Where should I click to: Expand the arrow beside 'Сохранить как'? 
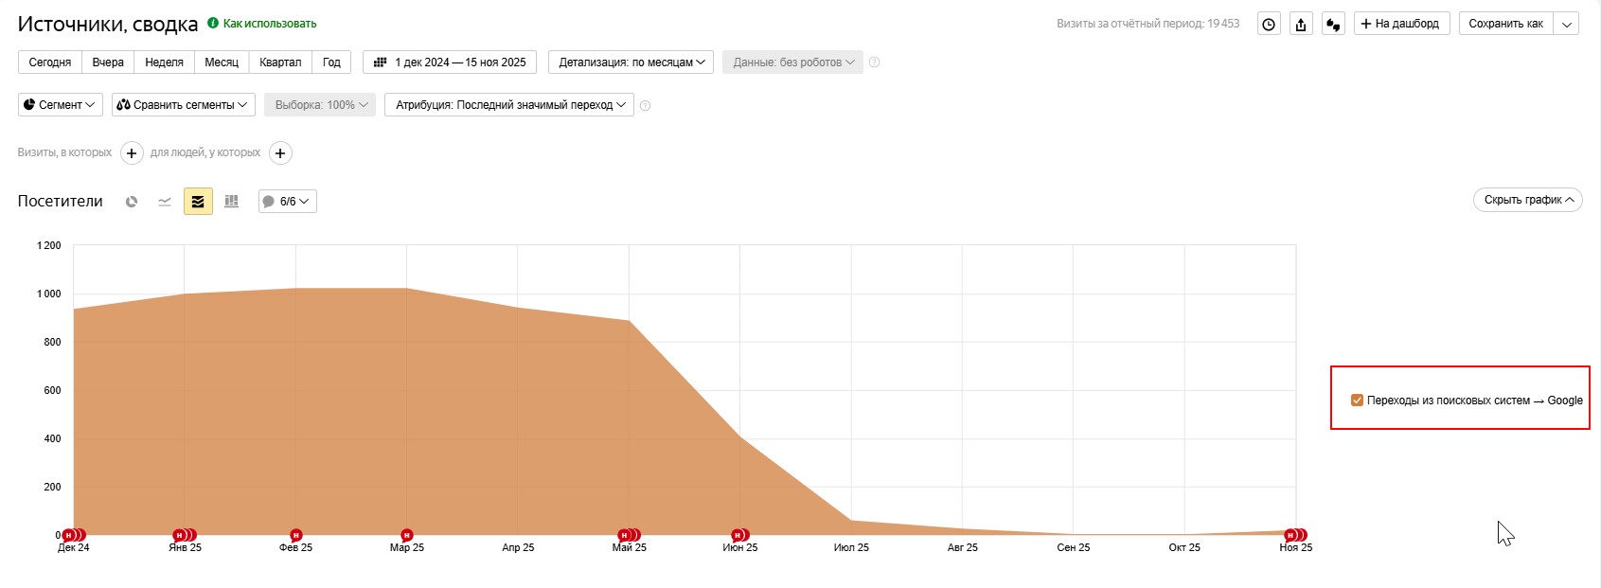pyautogui.click(x=1566, y=24)
